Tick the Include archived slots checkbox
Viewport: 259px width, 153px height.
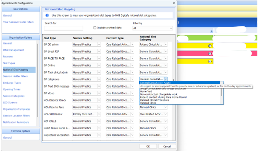coord(95,28)
